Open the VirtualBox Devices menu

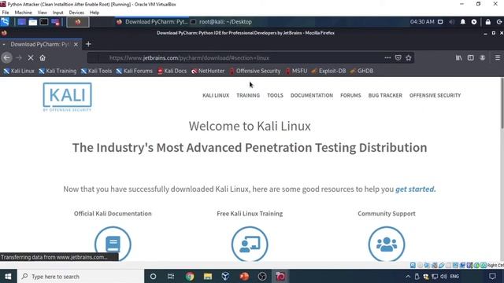pos(76,13)
